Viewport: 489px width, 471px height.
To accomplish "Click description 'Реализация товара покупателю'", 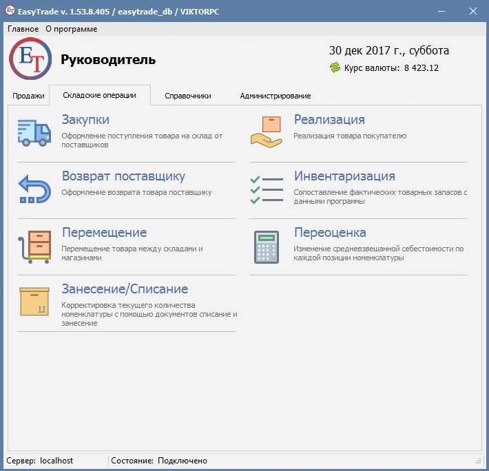I will [350, 136].
